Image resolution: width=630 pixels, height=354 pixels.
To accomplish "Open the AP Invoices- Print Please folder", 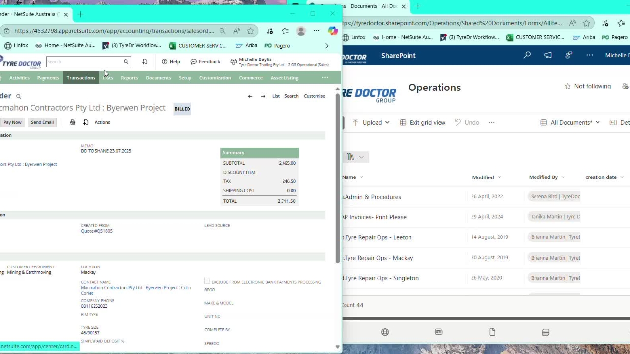I will point(375,217).
